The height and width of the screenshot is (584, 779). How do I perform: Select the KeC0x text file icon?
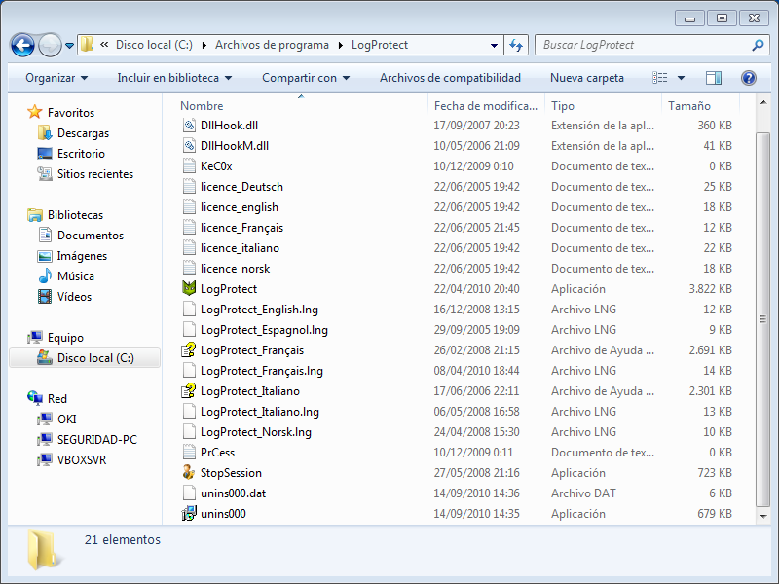tap(189, 165)
